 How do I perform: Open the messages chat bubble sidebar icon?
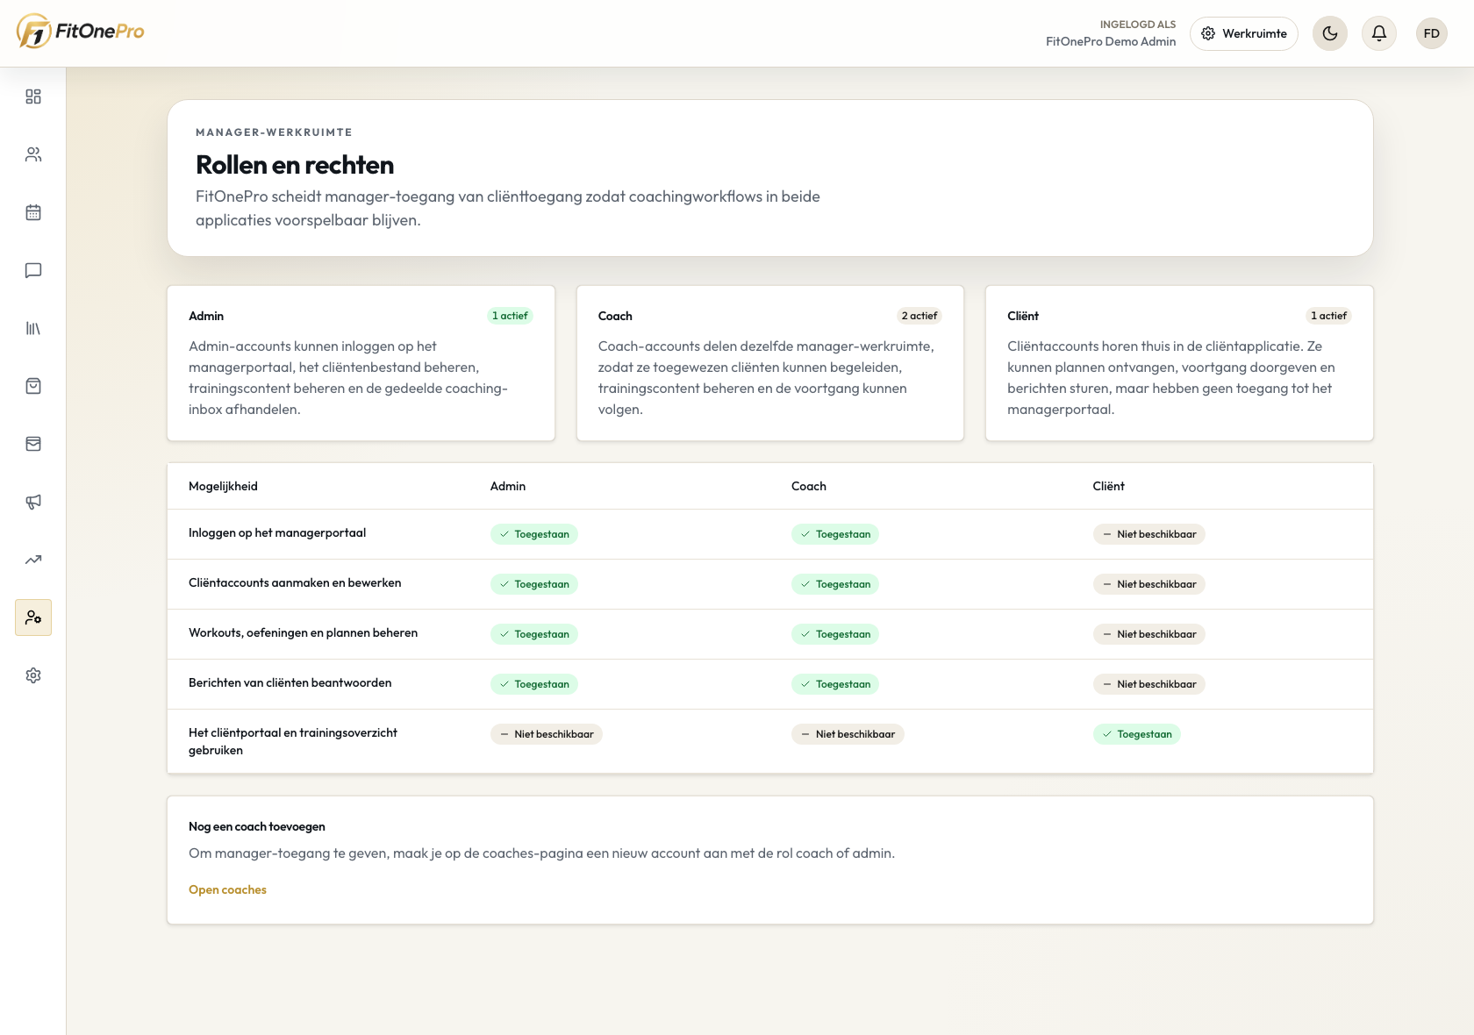pyautogui.click(x=33, y=270)
